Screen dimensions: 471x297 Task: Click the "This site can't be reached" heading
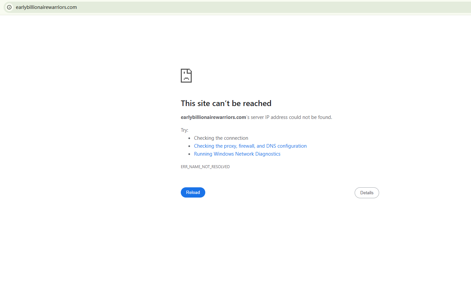[226, 103]
